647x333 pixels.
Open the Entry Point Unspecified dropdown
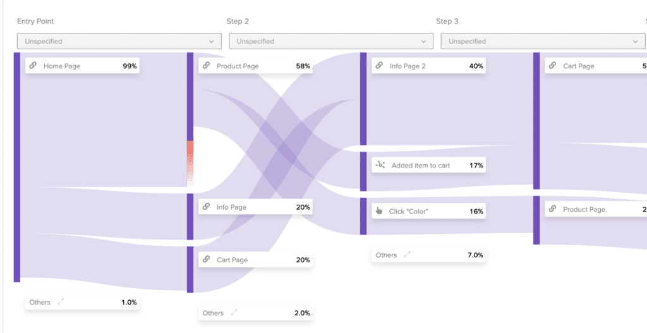click(119, 41)
